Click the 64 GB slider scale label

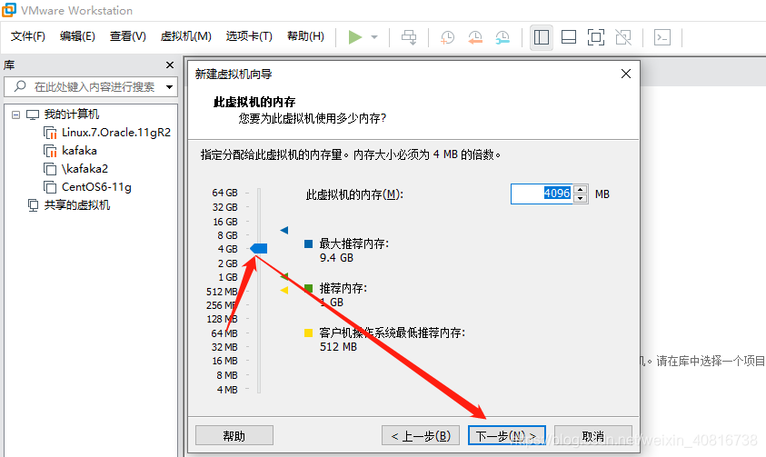[224, 193]
